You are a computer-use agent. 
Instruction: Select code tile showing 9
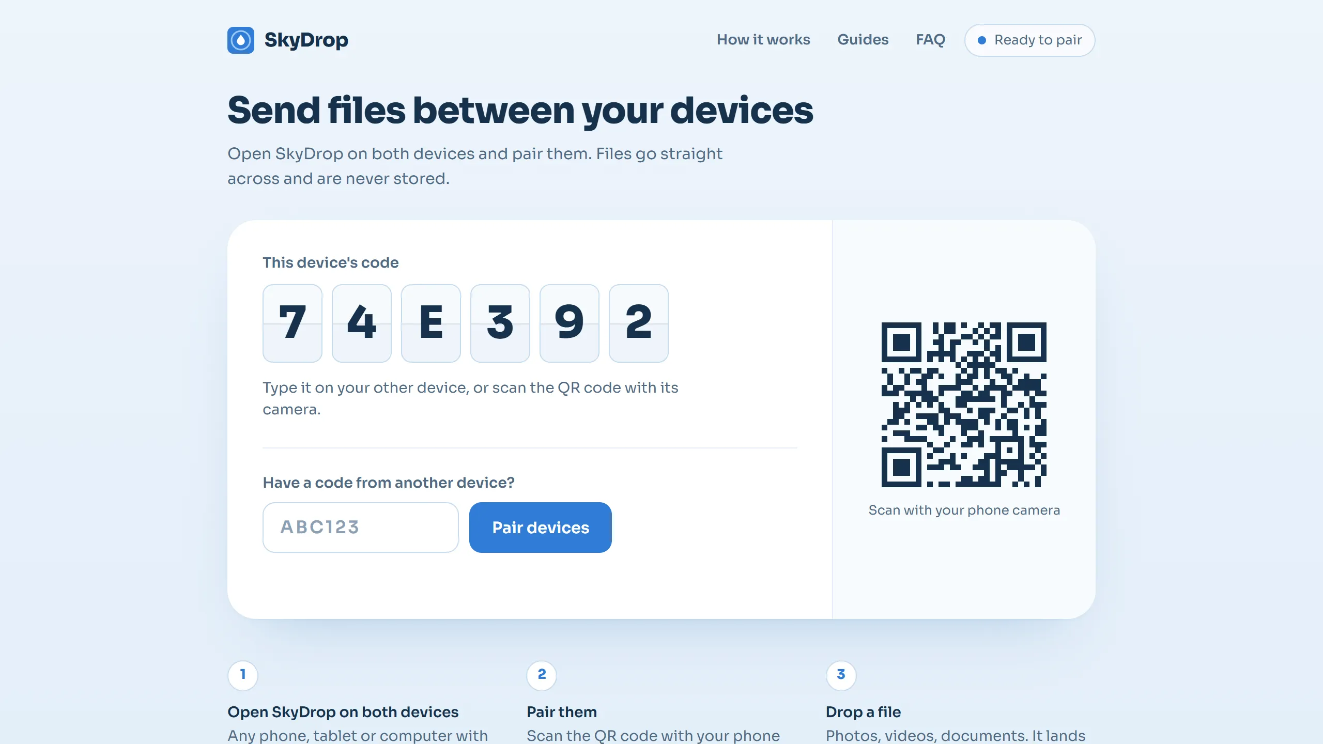570,323
